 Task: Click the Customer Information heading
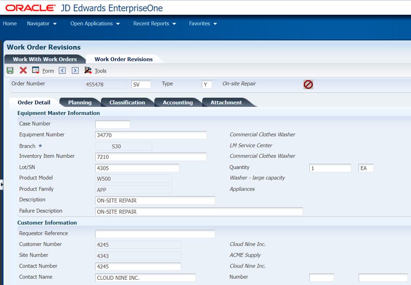click(x=47, y=223)
